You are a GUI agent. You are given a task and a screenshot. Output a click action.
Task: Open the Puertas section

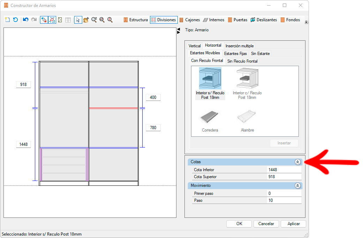tap(237, 20)
